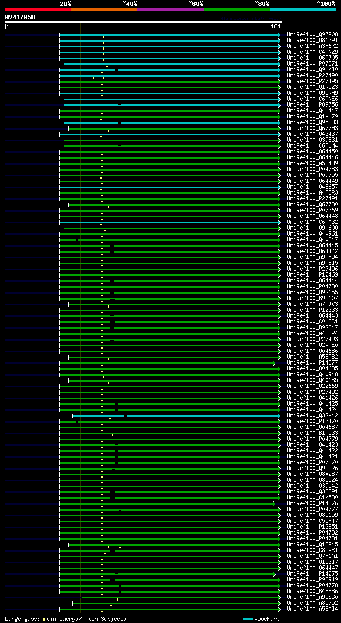Click the 'Large gaps' legend text at bottom

(x=22, y=619)
